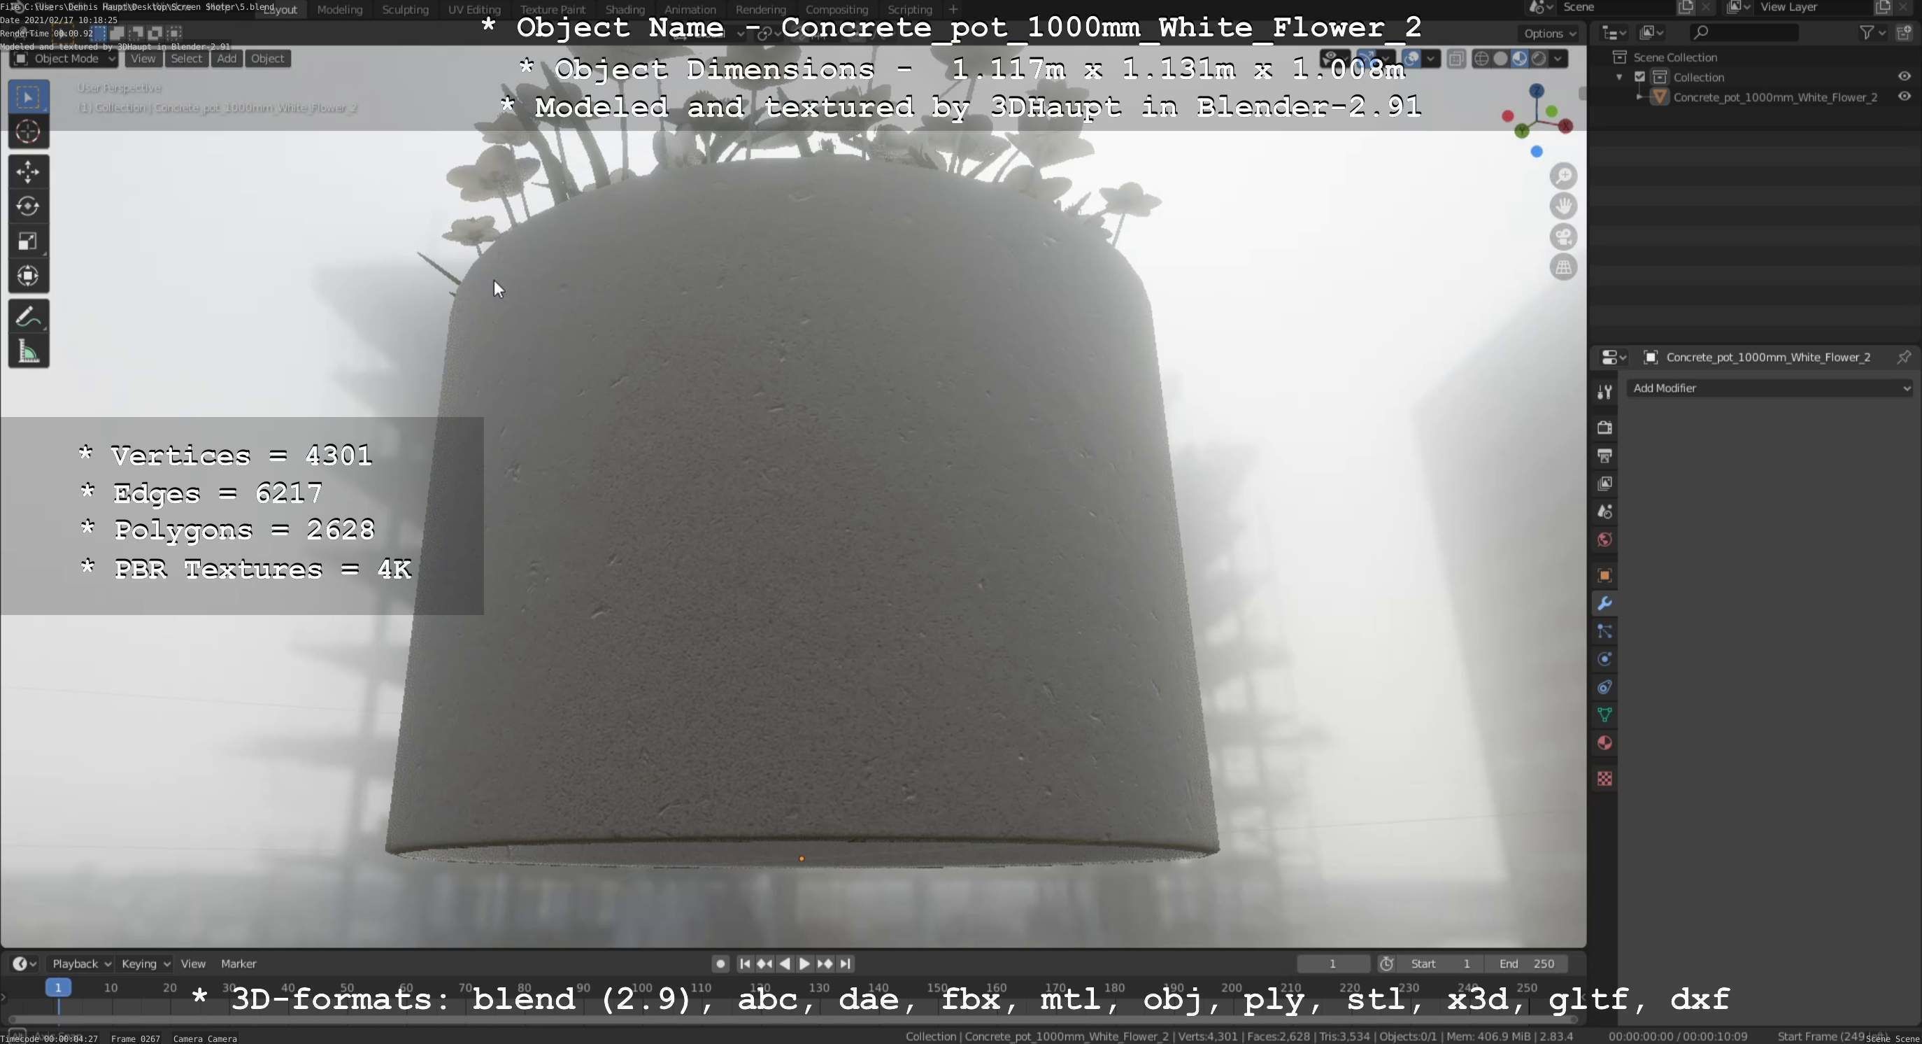This screenshot has height=1044, width=1922.
Task: Click the pan view hand icon
Action: click(x=1563, y=206)
